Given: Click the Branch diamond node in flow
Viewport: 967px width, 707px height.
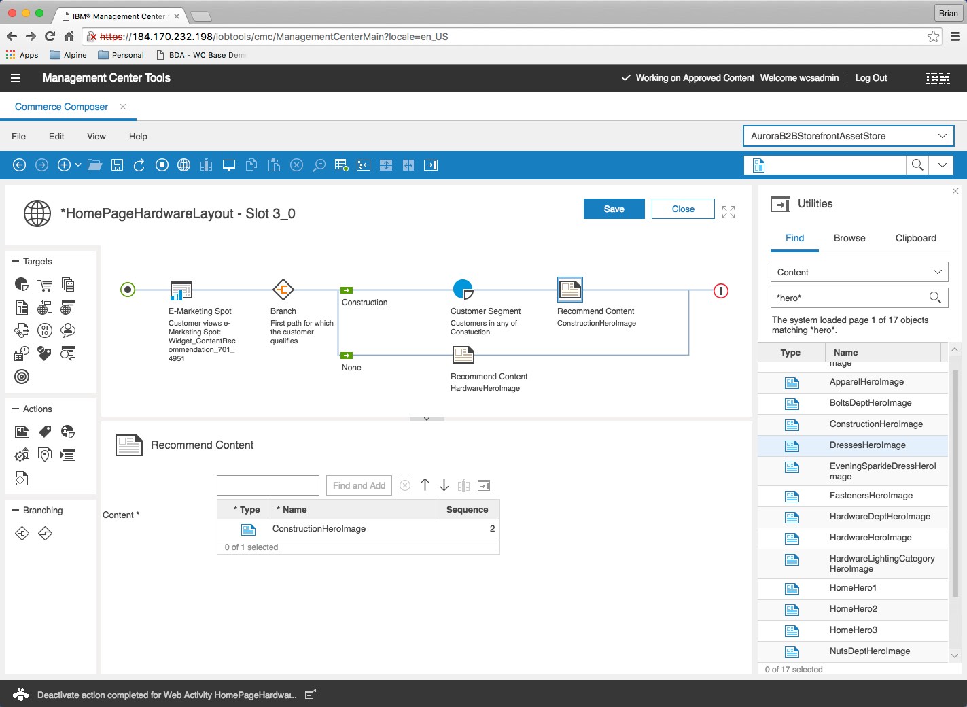Looking at the screenshot, I should (283, 290).
